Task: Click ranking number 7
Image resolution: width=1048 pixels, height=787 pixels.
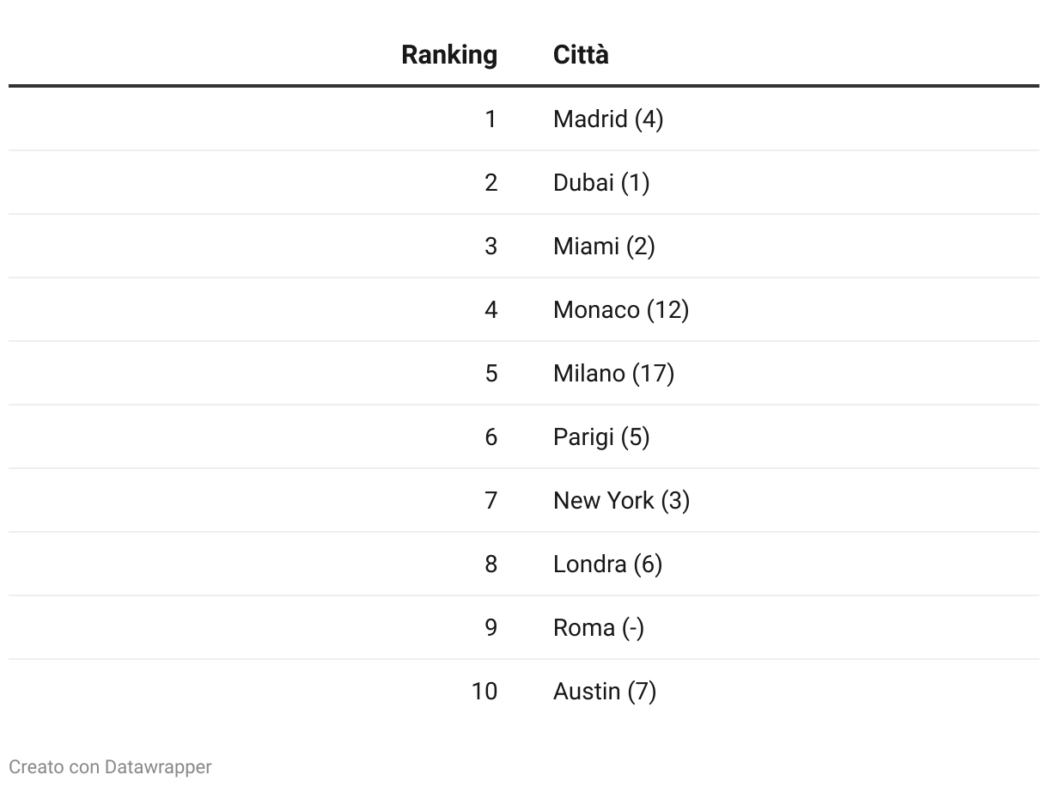Action: tap(490, 500)
